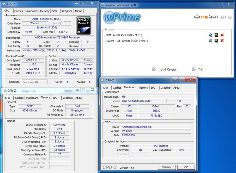Click the Level 3 cache 6 MBytes value
Screen dimensions: 236x173
(70, 73)
